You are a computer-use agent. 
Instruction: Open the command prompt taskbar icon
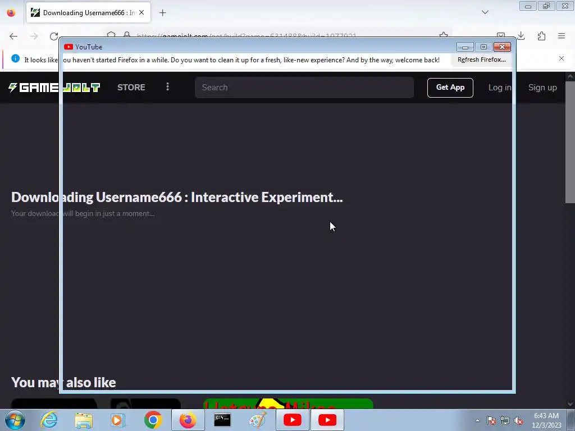point(222,420)
